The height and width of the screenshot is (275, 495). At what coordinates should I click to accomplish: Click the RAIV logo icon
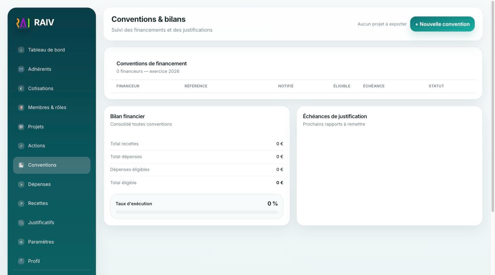pyautogui.click(x=23, y=23)
